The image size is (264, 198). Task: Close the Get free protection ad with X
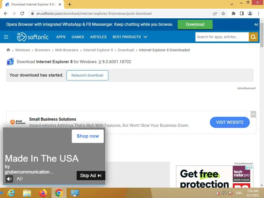click(251, 168)
